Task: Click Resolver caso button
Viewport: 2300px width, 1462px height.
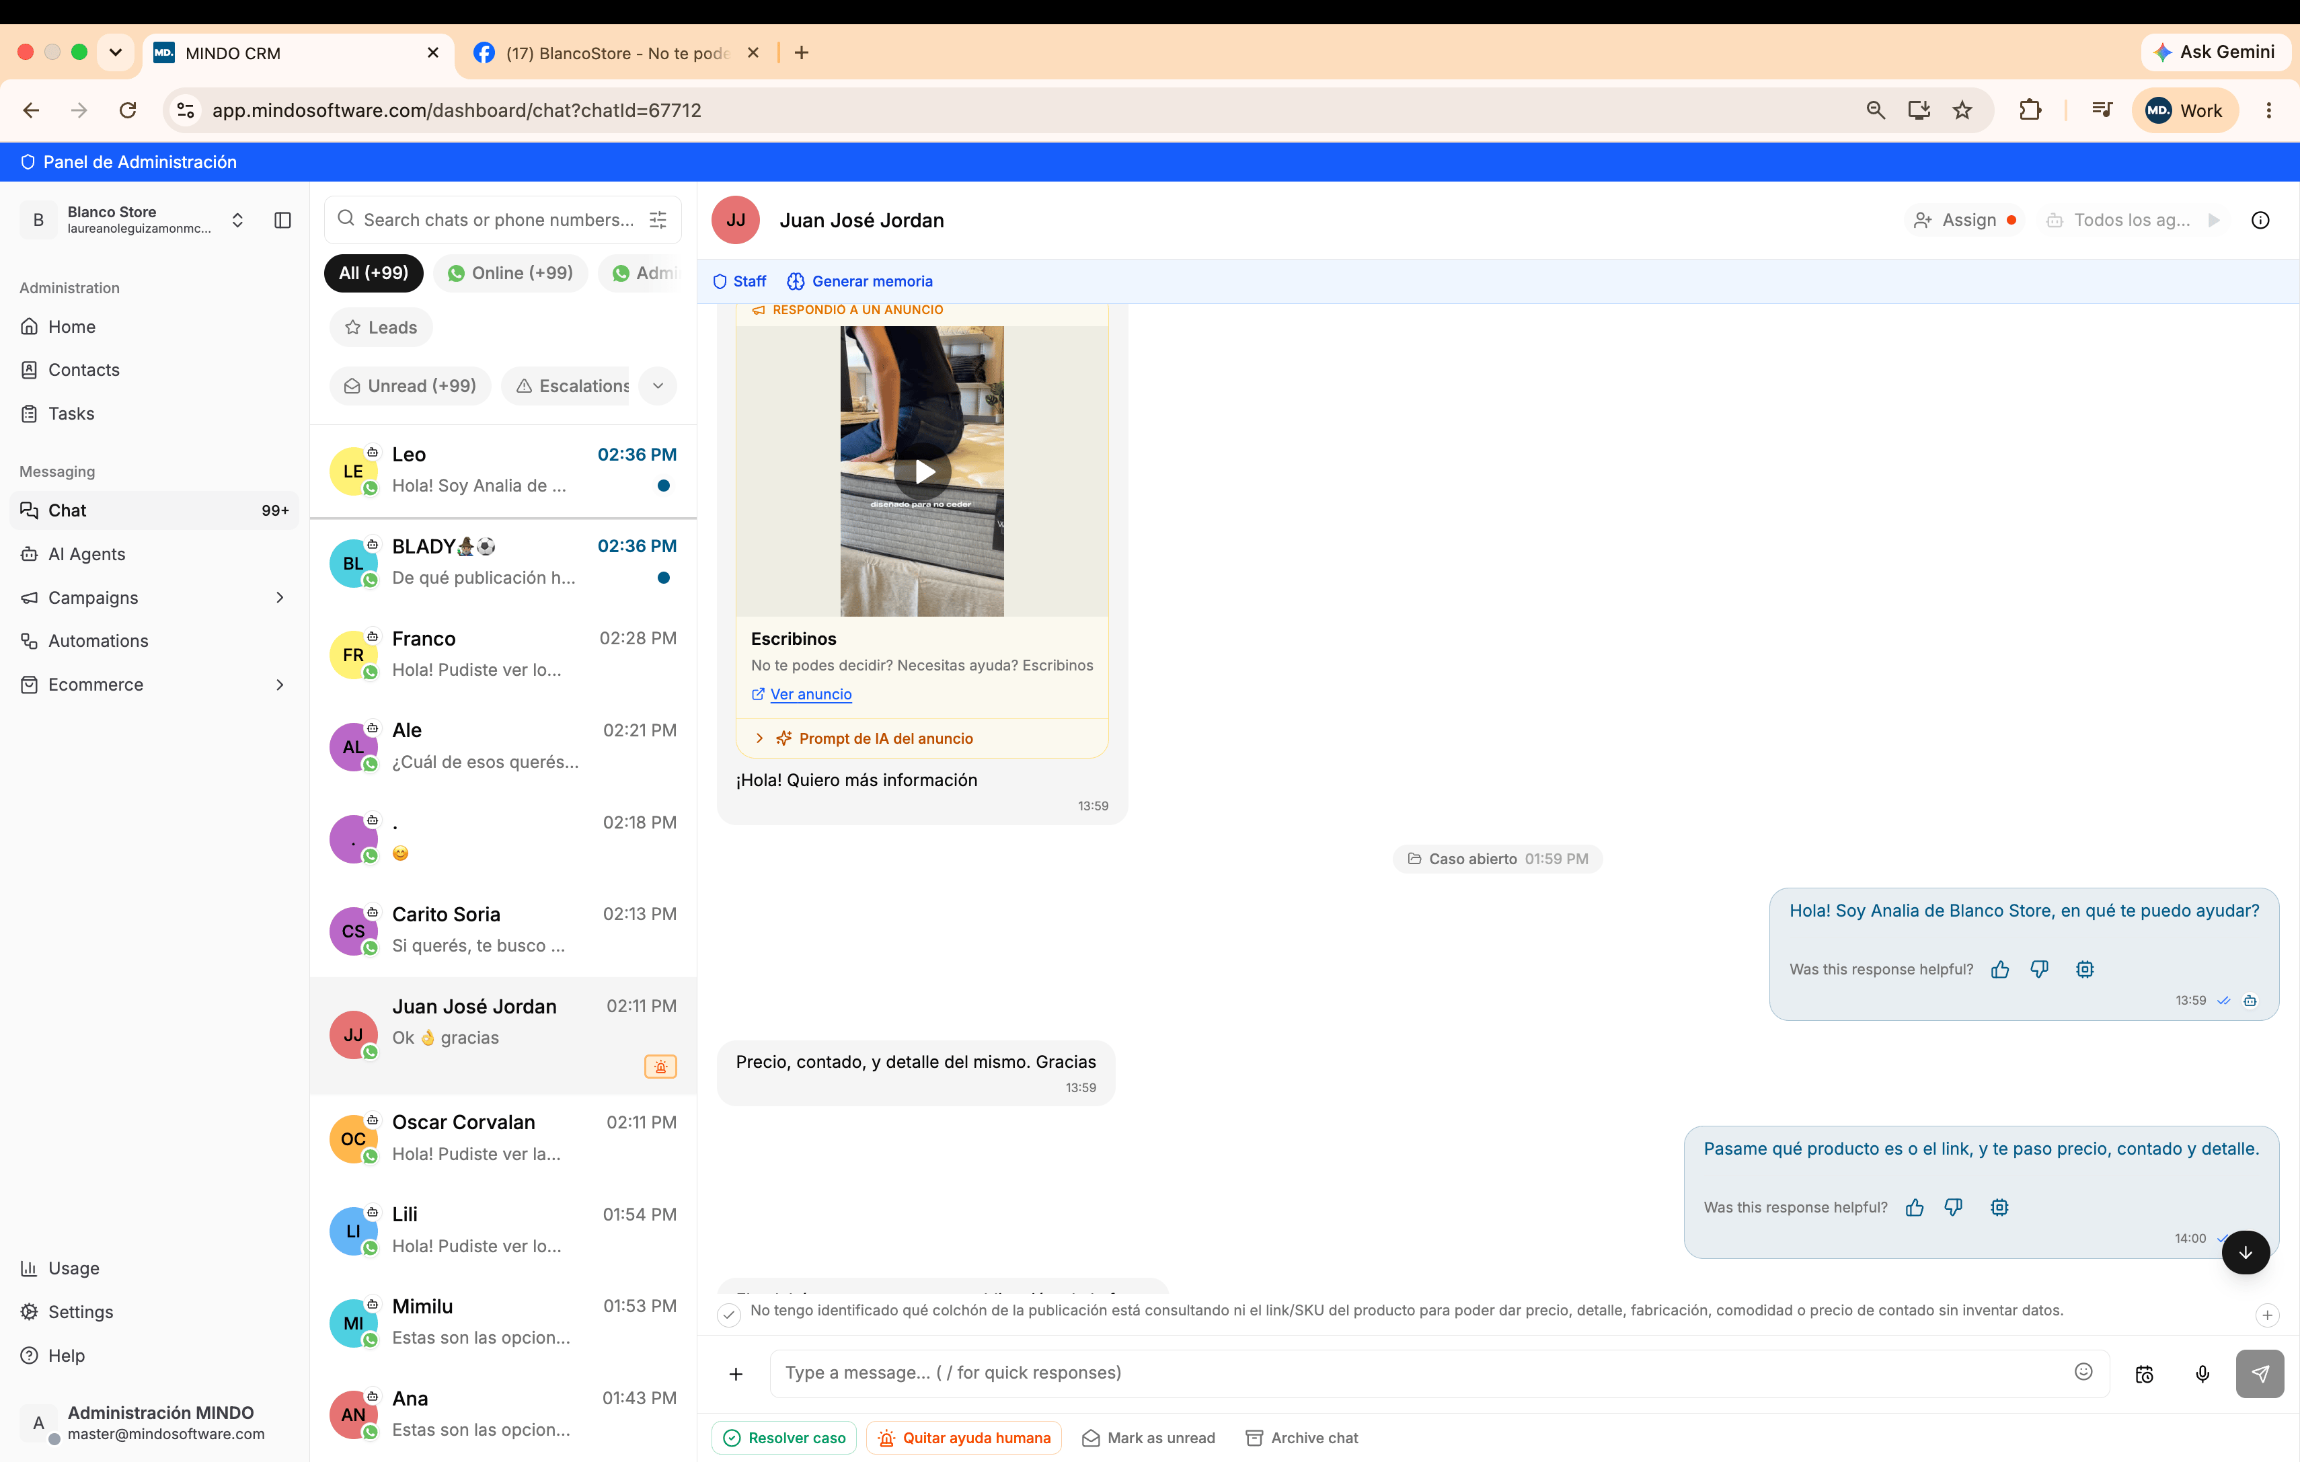Action: 784,1438
